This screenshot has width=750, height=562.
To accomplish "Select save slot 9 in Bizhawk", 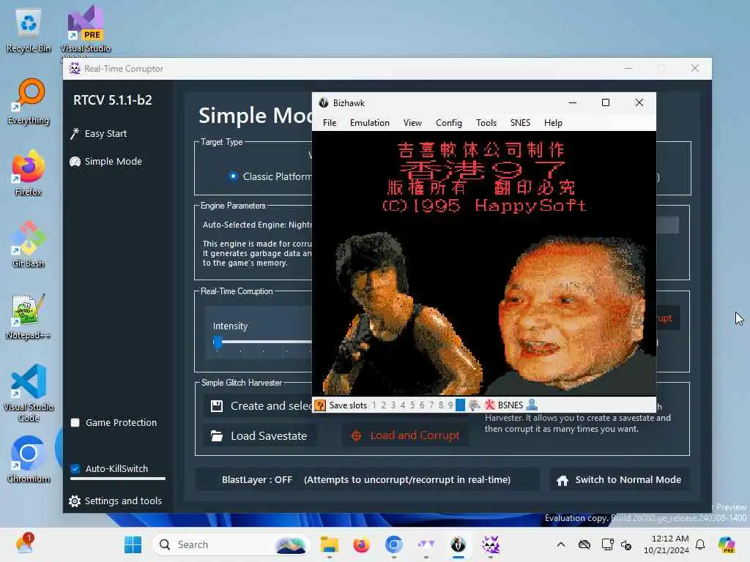I will pos(450,405).
